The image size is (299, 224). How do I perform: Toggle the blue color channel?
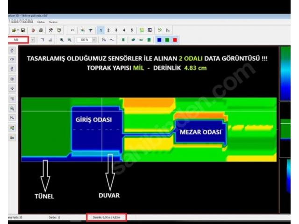click(159, 40)
